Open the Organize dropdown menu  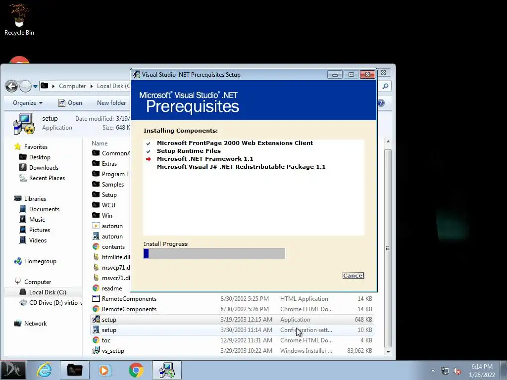pos(28,103)
